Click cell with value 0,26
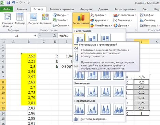The width and height of the screenshot is (160, 125). tap(142, 103)
